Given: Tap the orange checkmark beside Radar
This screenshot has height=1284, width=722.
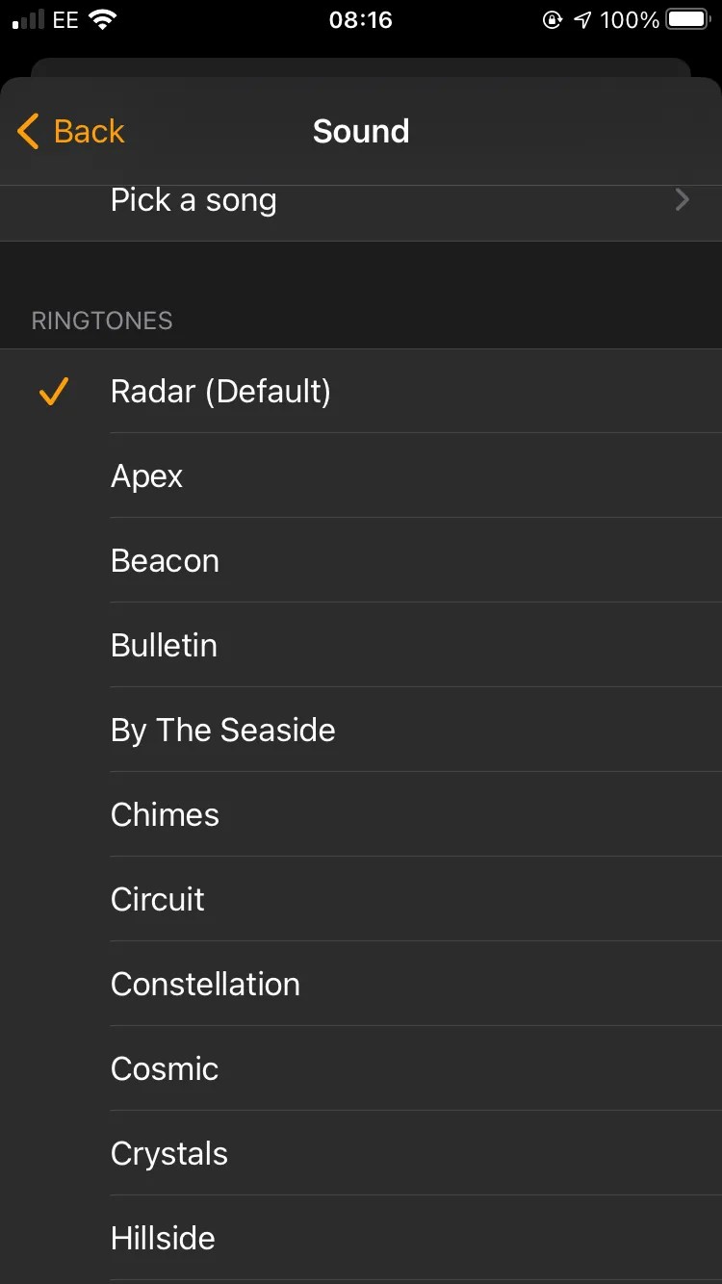Looking at the screenshot, I should (x=54, y=391).
